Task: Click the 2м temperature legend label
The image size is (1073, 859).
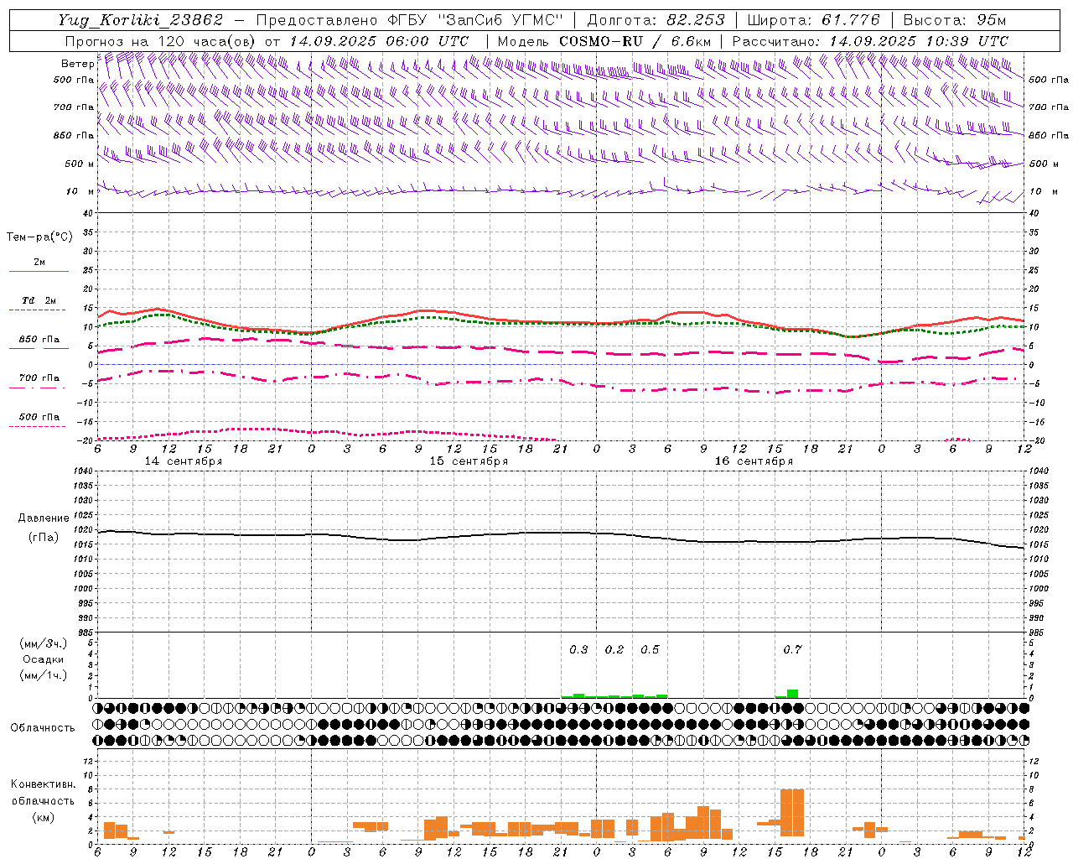Action: click(39, 263)
